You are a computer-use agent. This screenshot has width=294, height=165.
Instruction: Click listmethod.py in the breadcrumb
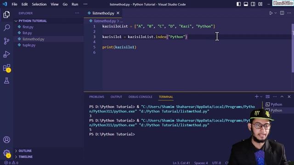click(105, 21)
